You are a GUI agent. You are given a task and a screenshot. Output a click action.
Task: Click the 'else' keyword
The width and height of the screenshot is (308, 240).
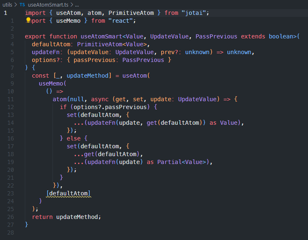pos(74,138)
